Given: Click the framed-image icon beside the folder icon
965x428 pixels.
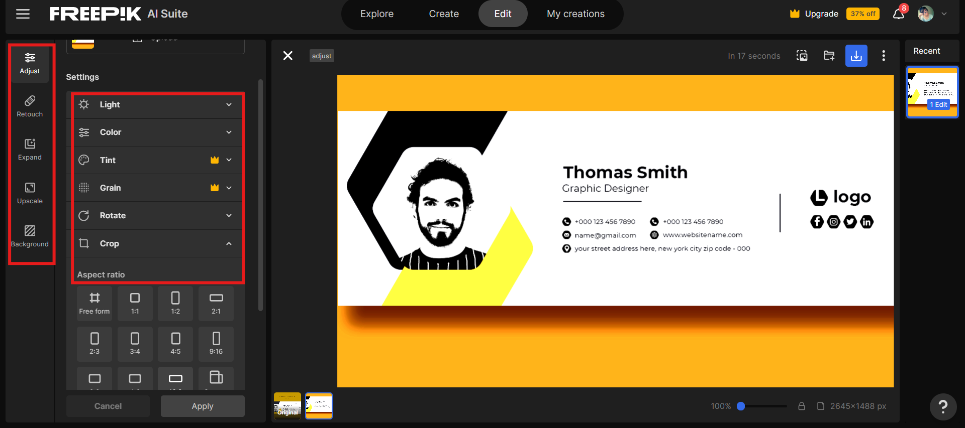Looking at the screenshot, I should pyautogui.click(x=802, y=56).
